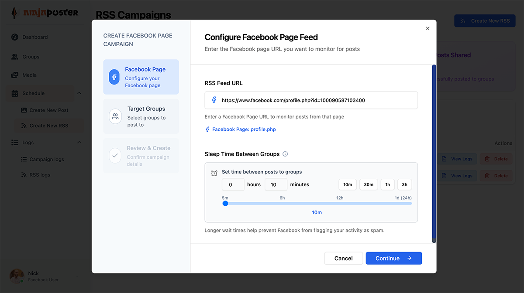Click the 1d (24h) slider label
This screenshot has width=524, height=293.
click(403, 198)
